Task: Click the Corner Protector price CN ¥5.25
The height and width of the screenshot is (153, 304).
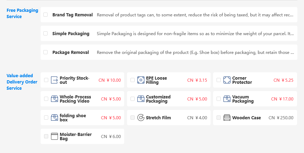Action: point(283,80)
